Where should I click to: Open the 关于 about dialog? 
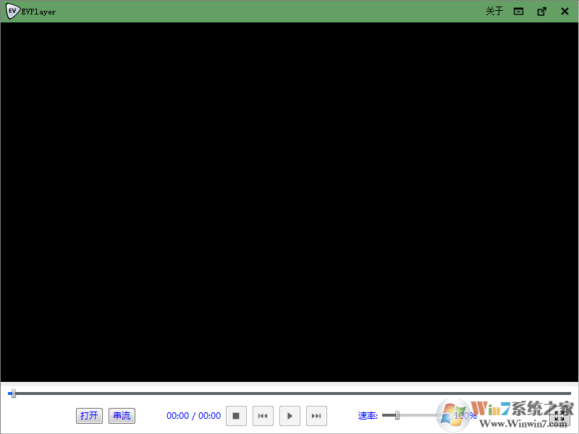pyautogui.click(x=494, y=11)
